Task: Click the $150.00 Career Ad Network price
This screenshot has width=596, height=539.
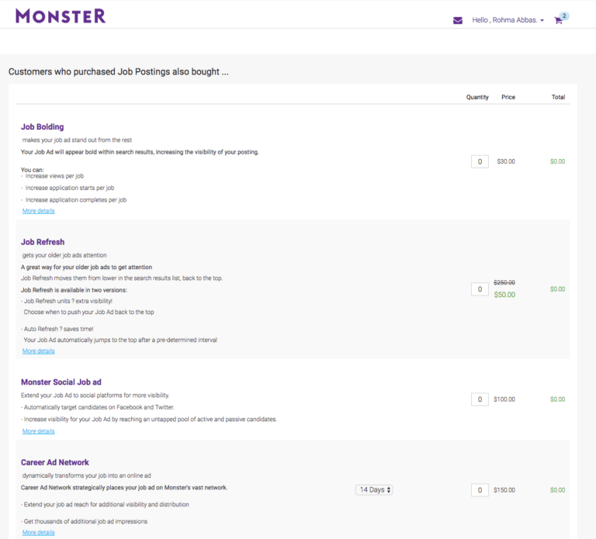Action: click(x=504, y=490)
